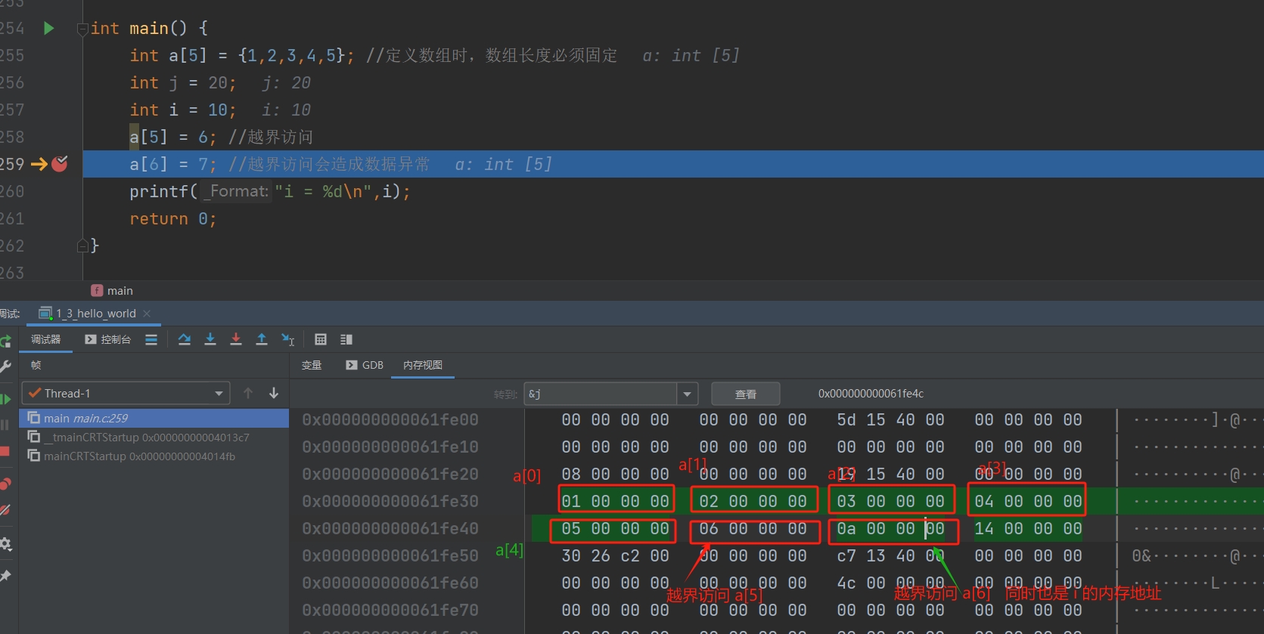This screenshot has width=1264, height=634.
Task: Click memory row address 0x000000000061fe00
Action: [x=390, y=419]
